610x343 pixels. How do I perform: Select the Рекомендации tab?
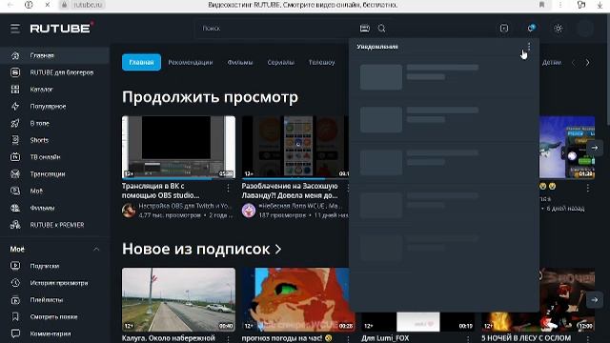pyautogui.click(x=191, y=62)
